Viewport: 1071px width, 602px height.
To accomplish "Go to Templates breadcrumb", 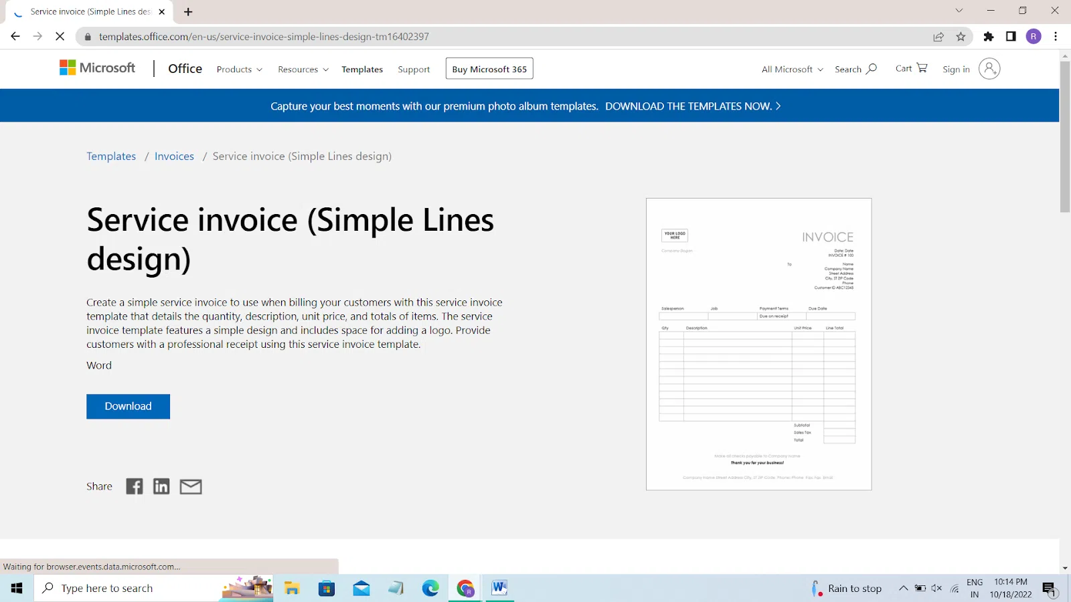I will [x=111, y=156].
